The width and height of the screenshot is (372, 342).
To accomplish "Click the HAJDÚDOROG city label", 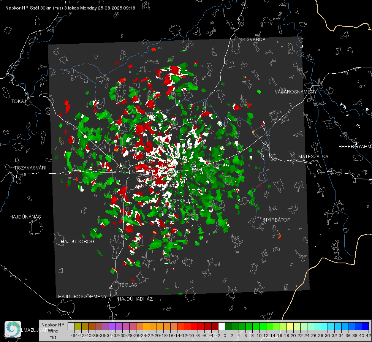I will coord(78,242).
